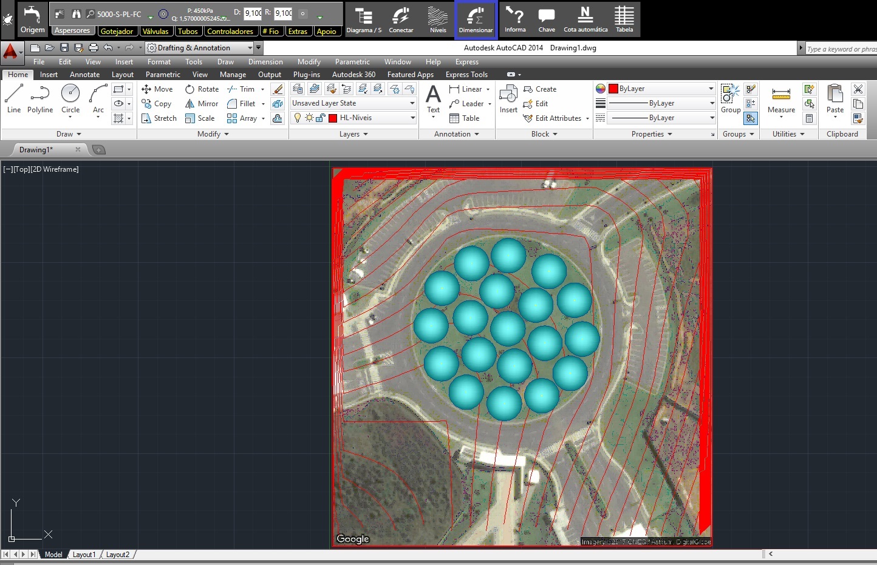Image resolution: width=877 pixels, height=565 pixels.
Task: Click the Informa help icon
Action: [x=515, y=19]
